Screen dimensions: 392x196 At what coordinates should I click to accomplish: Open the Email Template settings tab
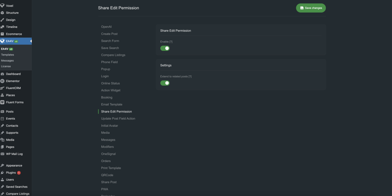tap(112, 104)
